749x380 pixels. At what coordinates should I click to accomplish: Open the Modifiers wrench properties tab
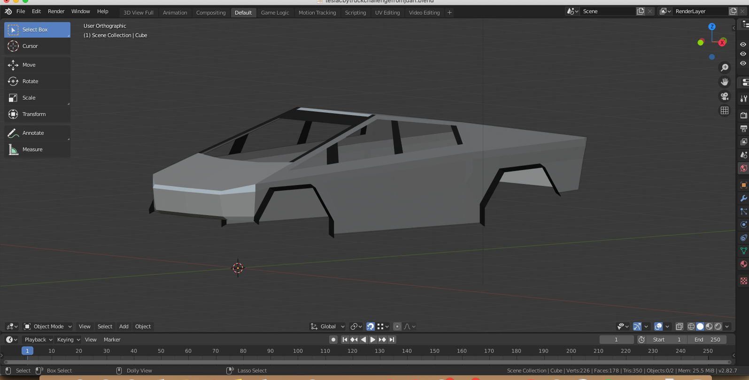[x=744, y=198]
